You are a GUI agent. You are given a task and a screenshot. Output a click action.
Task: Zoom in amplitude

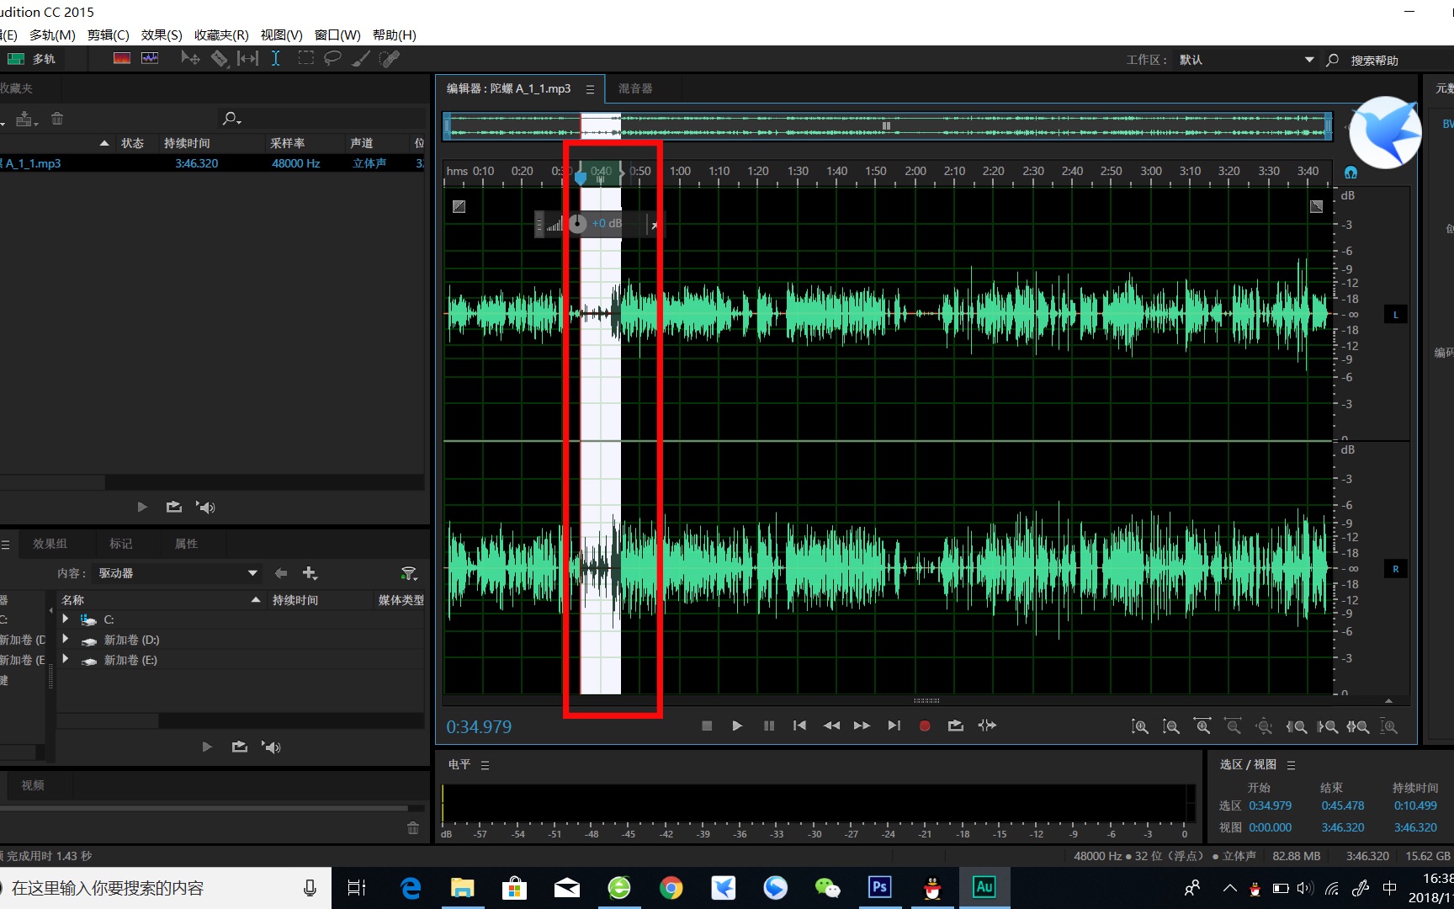coord(1139,726)
